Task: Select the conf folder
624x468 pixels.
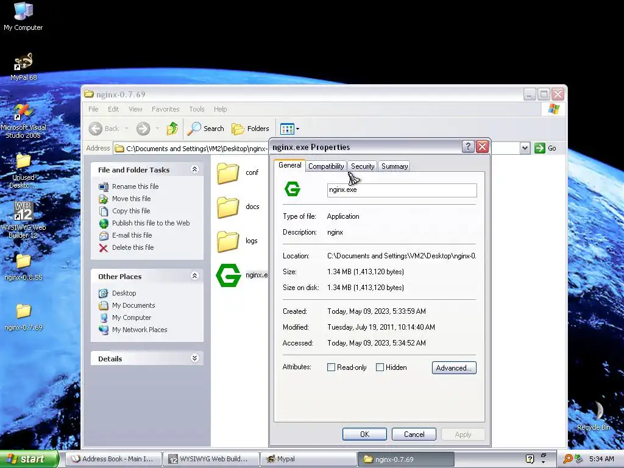Action: (x=238, y=172)
